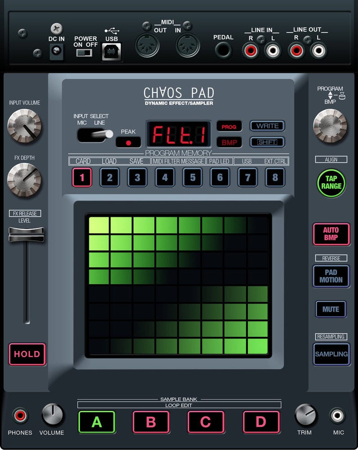The width and height of the screenshot is (358, 450).
Task: Click the WRITE button
Action: (267, 126)
